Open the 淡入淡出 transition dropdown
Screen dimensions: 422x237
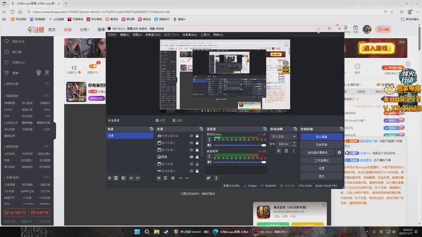click(x=283, y=136)
